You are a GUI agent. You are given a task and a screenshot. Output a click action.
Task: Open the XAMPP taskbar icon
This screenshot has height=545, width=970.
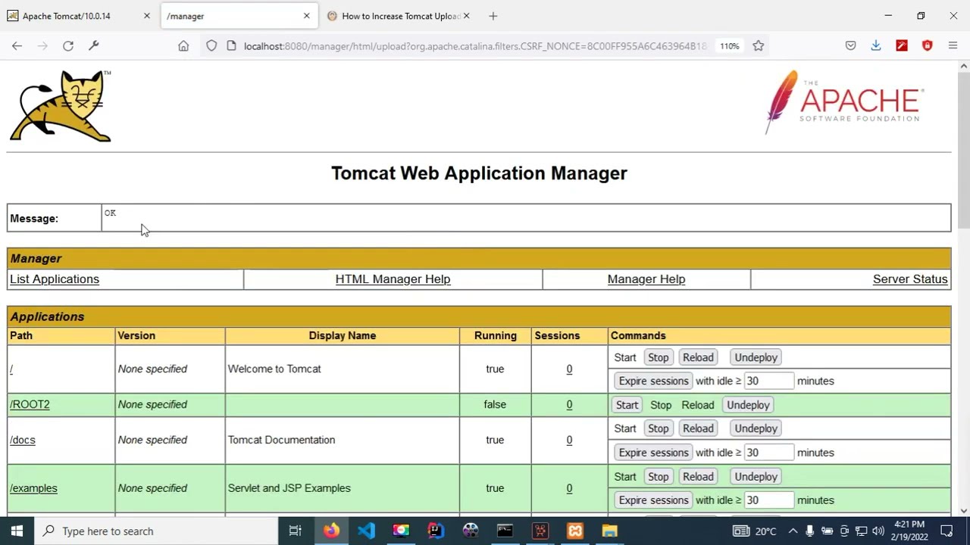(x=575, y=531)
